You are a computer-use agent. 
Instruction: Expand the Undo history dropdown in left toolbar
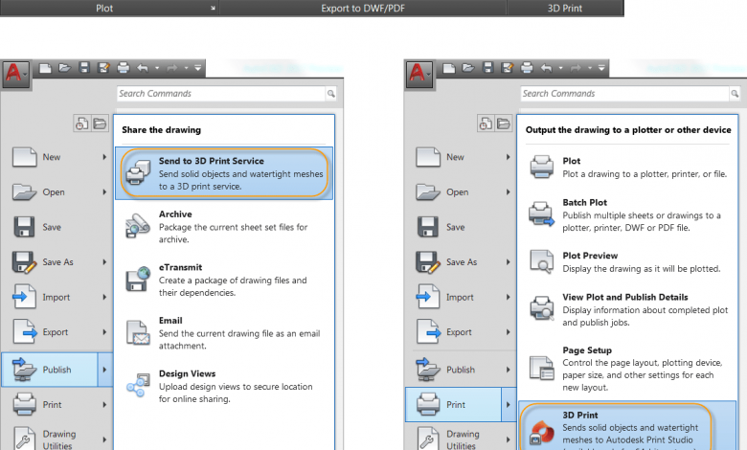(157, 68)
